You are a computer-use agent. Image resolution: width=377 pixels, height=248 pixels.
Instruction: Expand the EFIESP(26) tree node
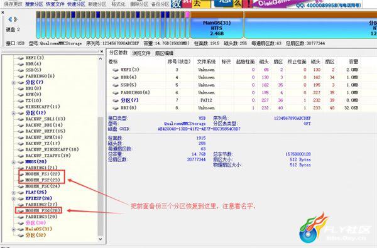14,199
